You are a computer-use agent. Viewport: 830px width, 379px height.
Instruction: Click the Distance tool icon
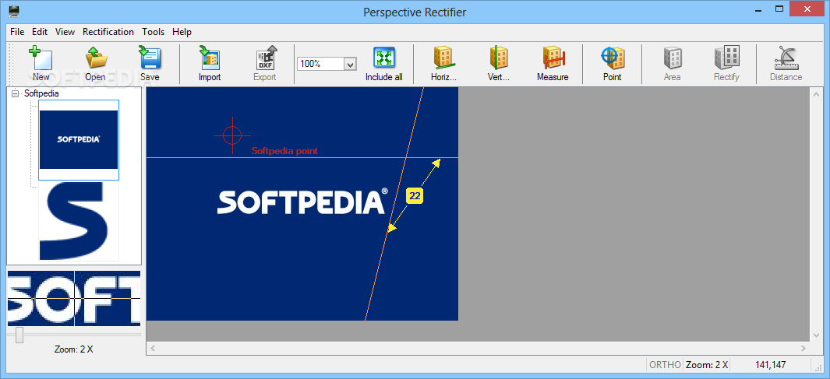coord(786,64)
